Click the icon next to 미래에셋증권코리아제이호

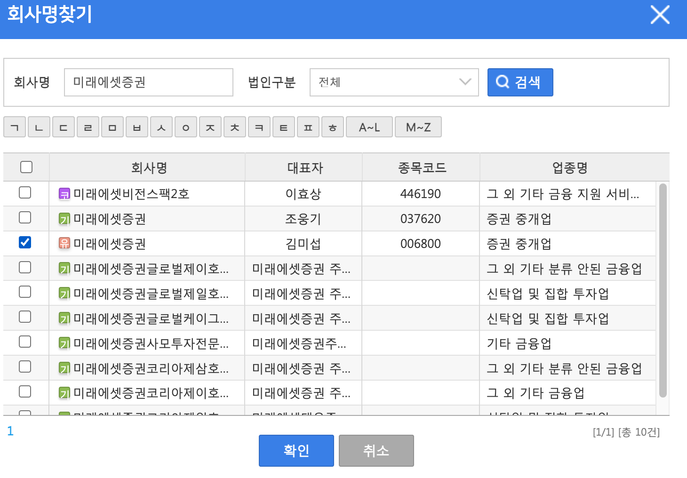pos(64,393)
